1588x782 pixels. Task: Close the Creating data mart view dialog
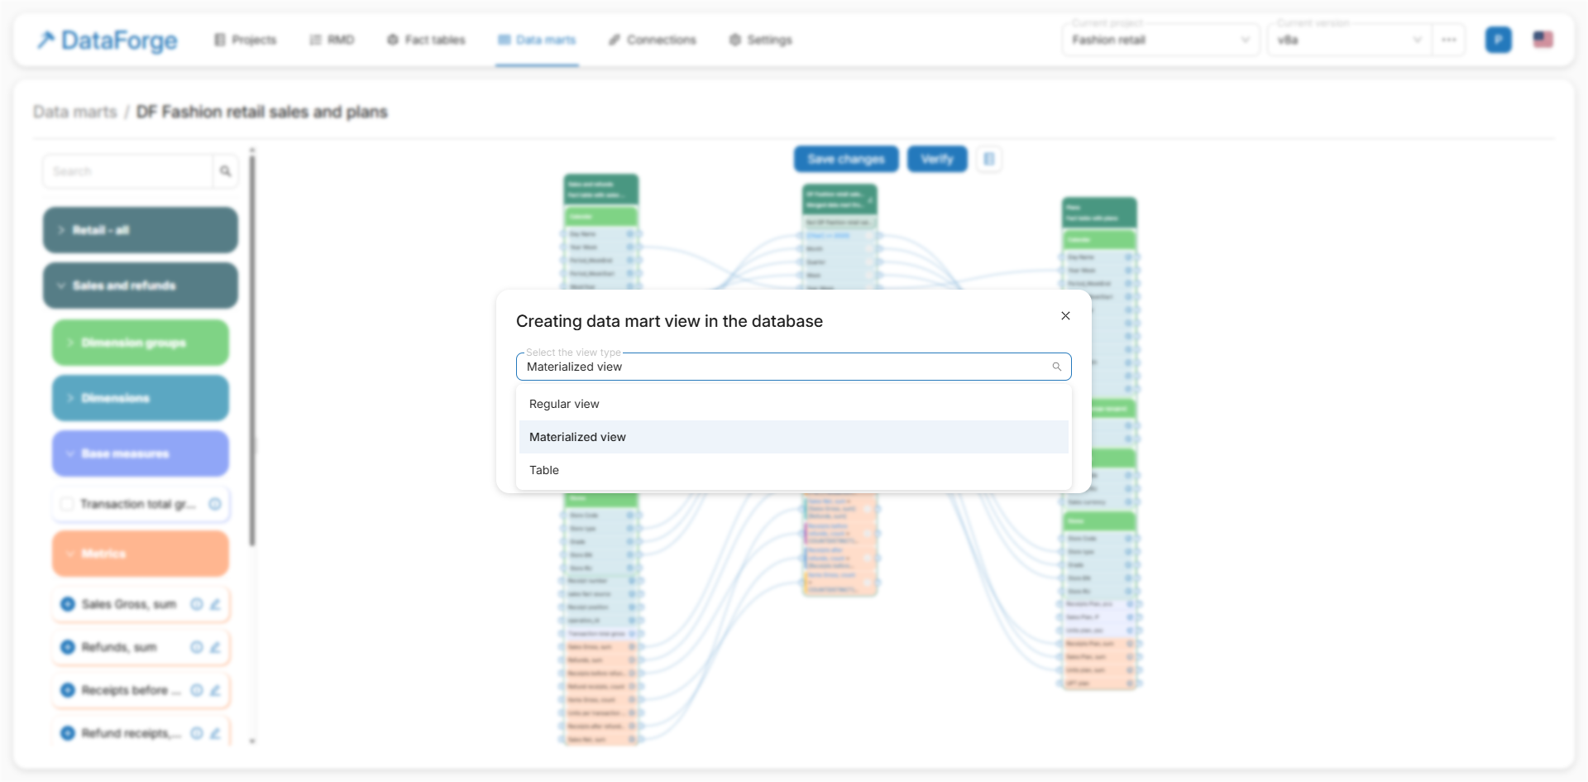[x=1065, y=316]
